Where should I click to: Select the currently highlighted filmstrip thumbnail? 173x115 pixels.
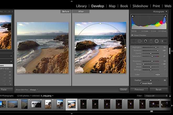pos(72,104)
